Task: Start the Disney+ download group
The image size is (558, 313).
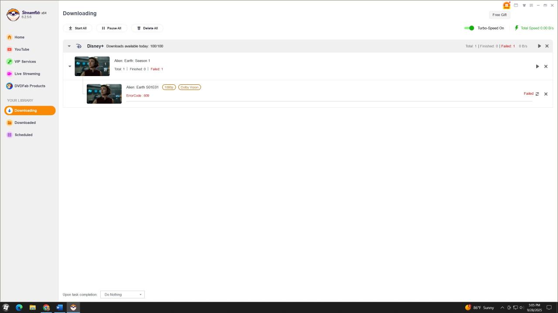Action: coord(539,46)
